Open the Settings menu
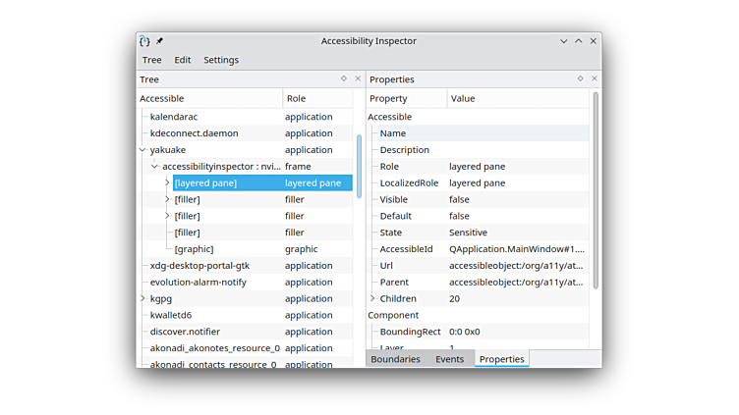 (x=221, y=60)
